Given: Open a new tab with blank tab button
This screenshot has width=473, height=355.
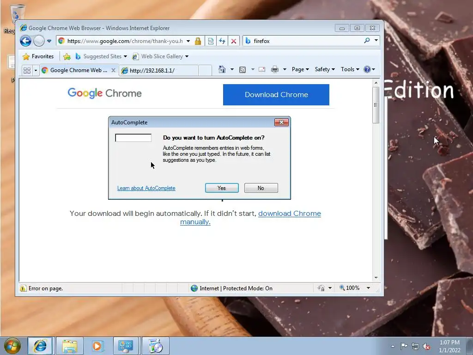Looking at the screenshot, I should tap(205, 71).
